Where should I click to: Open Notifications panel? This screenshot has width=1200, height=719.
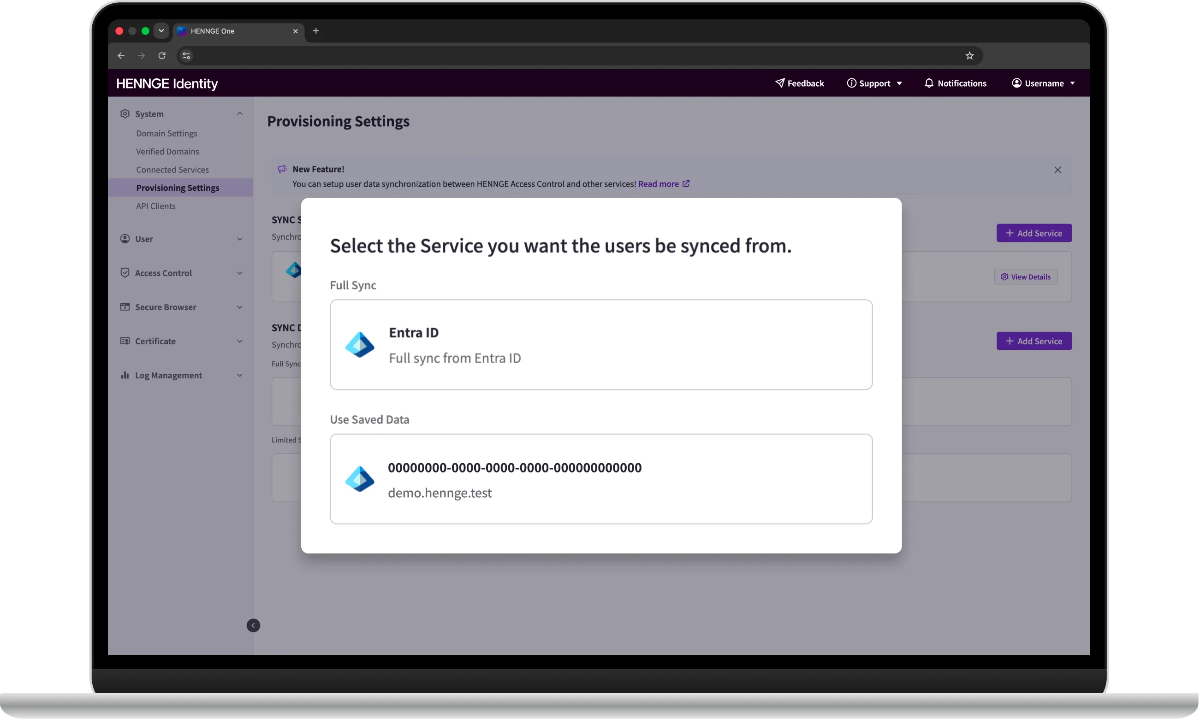tap(956, 83)
